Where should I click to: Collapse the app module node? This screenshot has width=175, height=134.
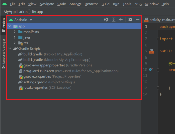click(x=10, y=26)
